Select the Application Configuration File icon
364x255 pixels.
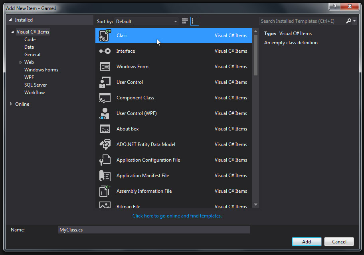point(105,160)
